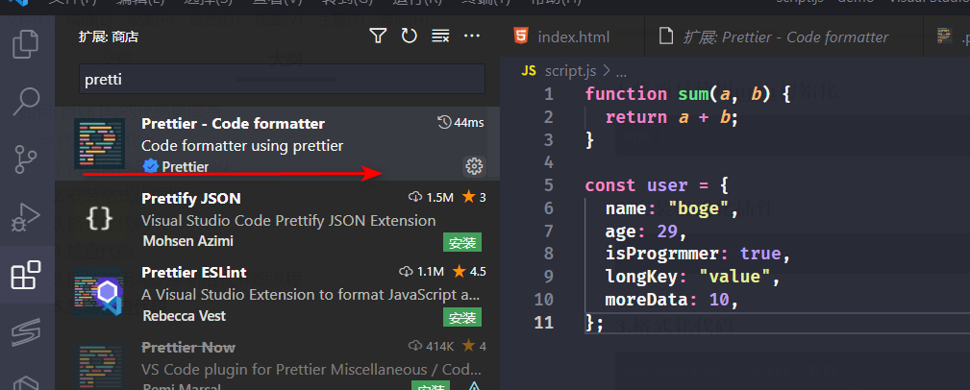Open the Search view in activity bar
The image size is (970, 390).
(x=27, y=100)
